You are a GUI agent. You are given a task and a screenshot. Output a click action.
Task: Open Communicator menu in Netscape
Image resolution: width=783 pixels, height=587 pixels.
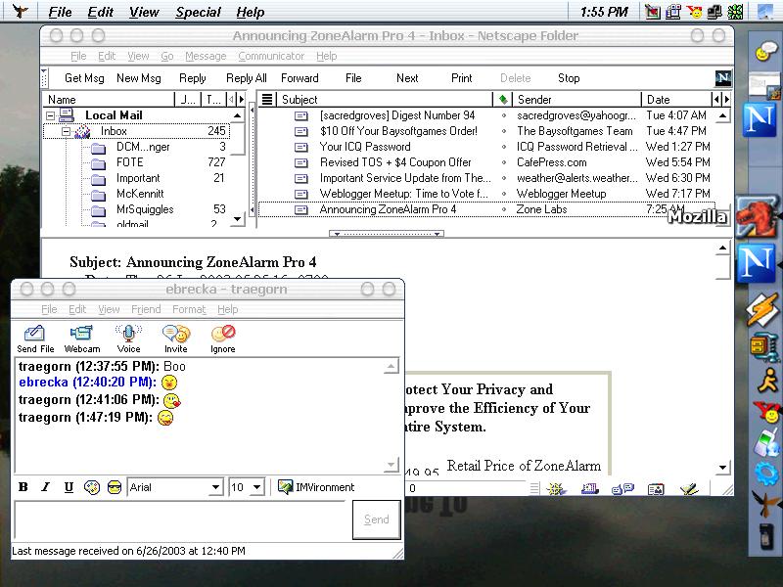point(271,56)
